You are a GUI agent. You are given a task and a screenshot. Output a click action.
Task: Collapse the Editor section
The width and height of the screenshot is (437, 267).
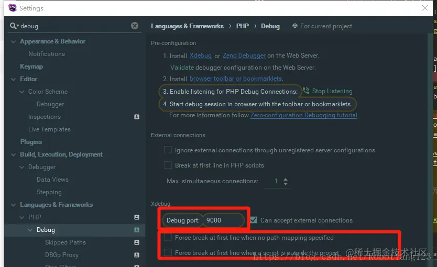(x=13, y=79)
